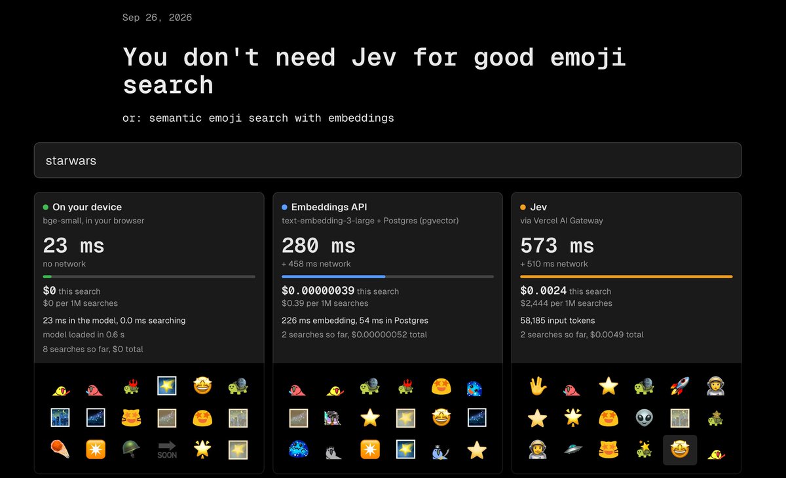Pick the orange eight-pointed star in On your device results
Image resolution: width=786 pixels, height=478 pixels.
click(x=96, y=449)
